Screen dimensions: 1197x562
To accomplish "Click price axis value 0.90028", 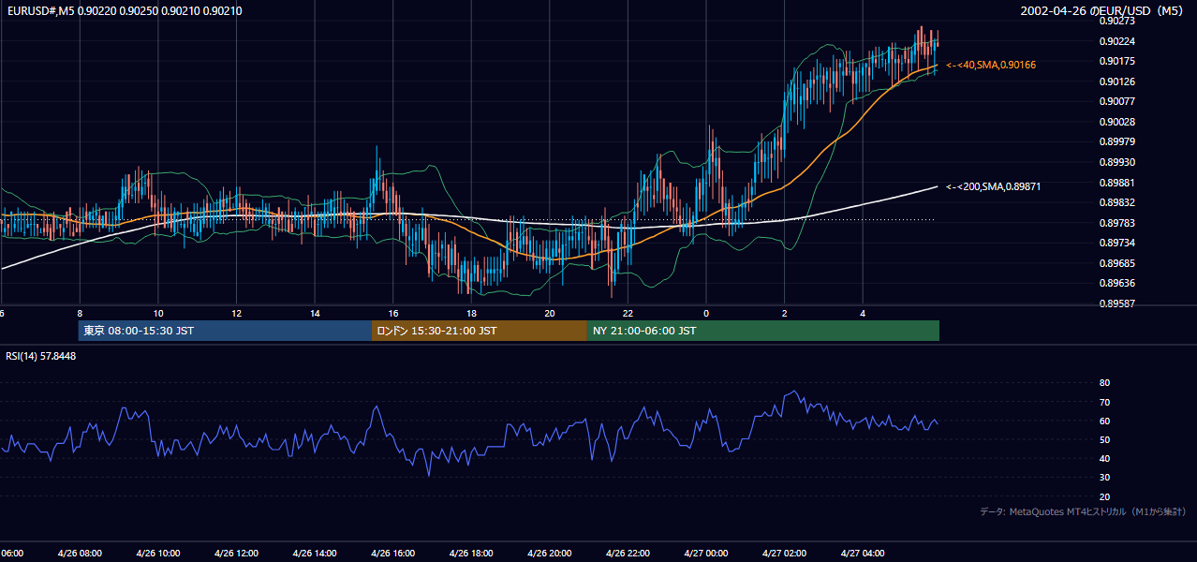I will click(1117, 122).
